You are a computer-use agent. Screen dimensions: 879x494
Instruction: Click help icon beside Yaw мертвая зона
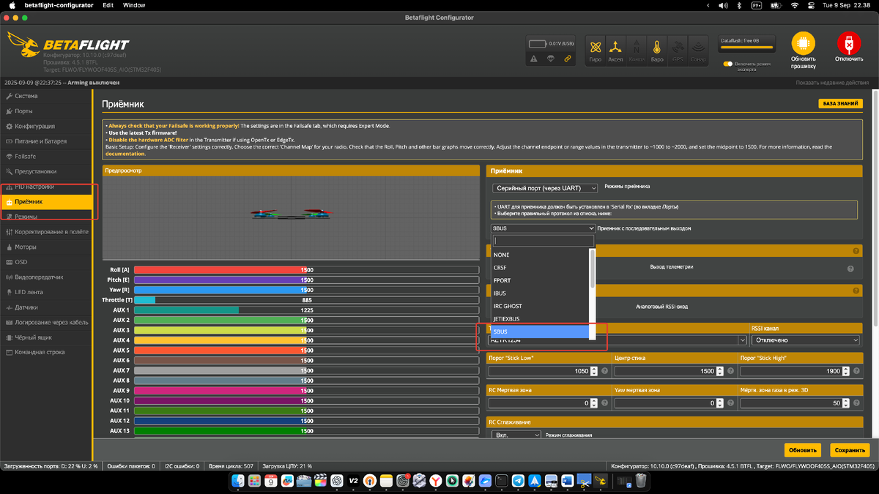pyautogui.click(x=731, y=403)
